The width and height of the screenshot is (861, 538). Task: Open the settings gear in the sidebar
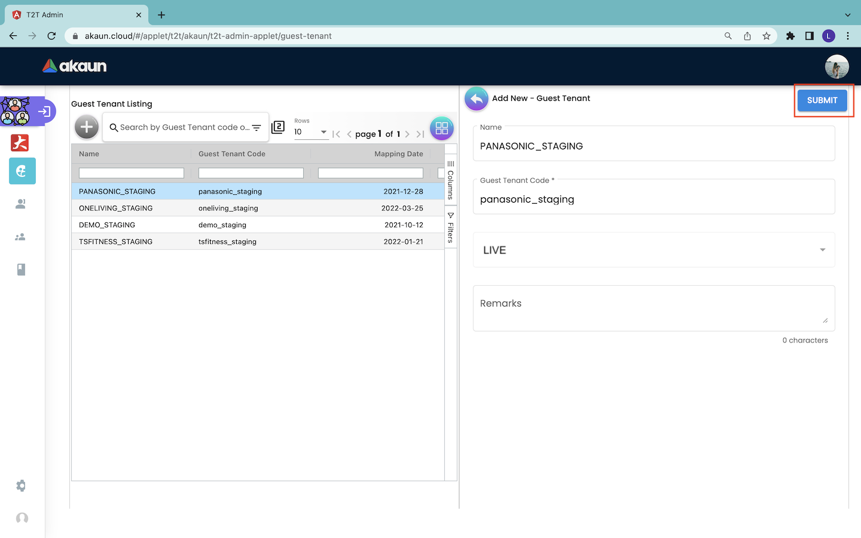tap(21, 485)
